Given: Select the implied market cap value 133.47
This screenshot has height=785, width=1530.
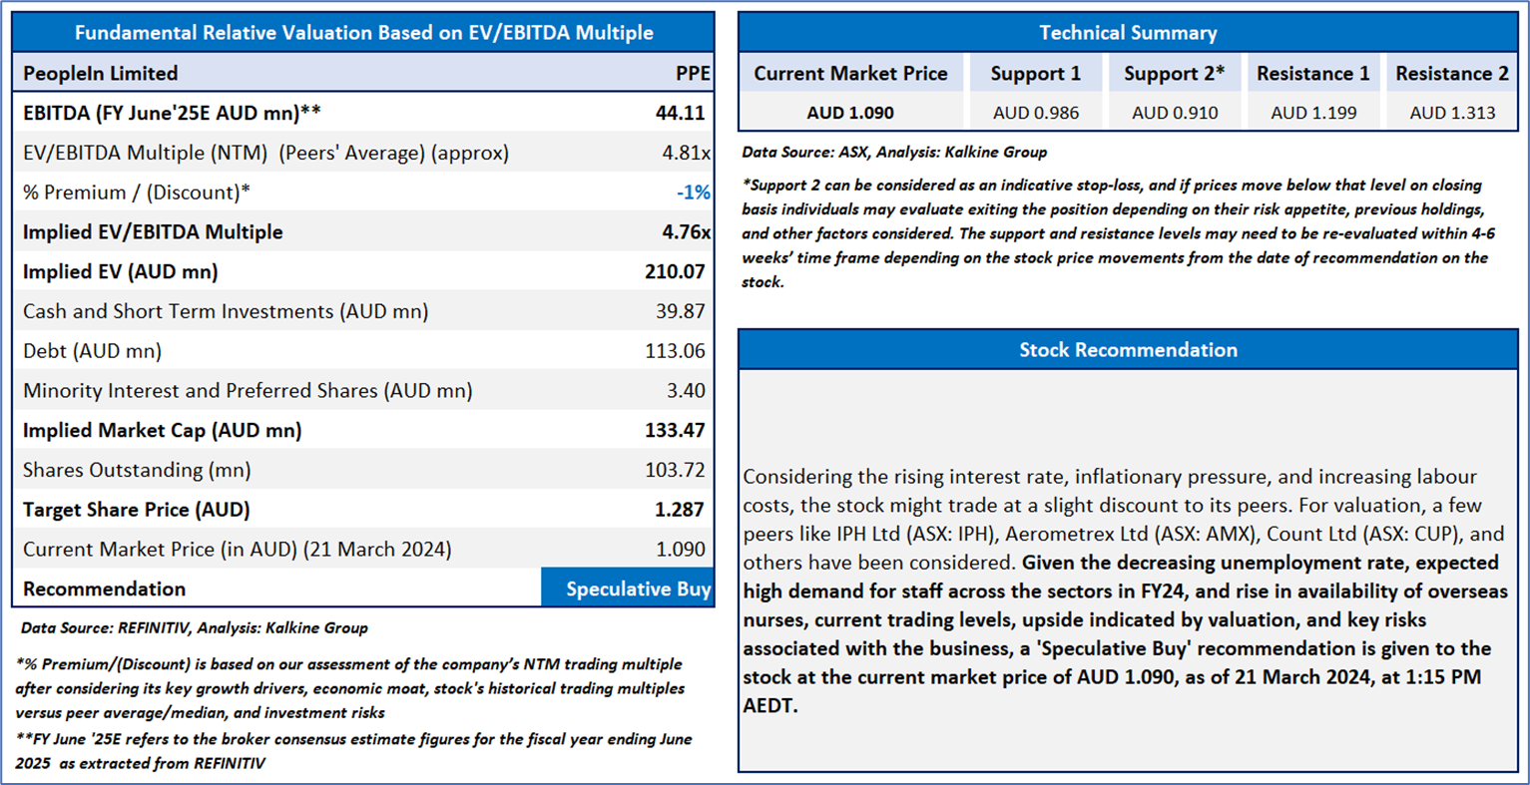Looking at the screenshot, I should coord(676,431).
